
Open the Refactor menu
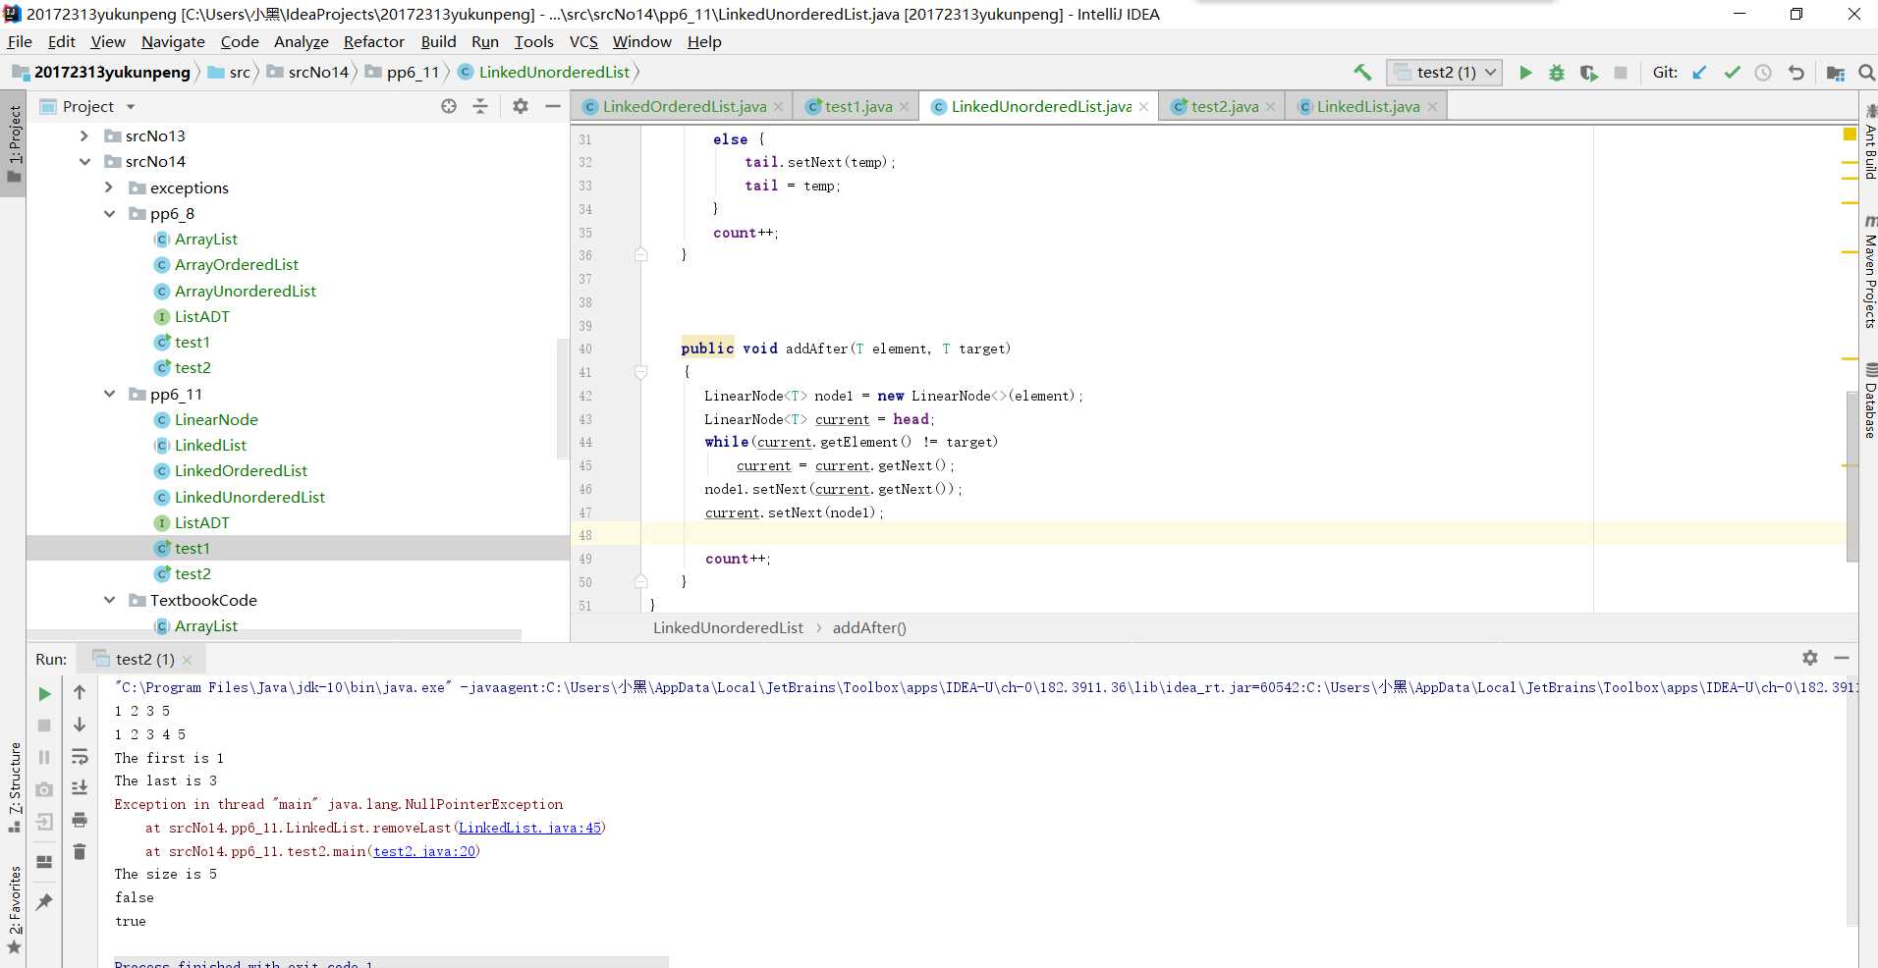[x=373, y=41]
